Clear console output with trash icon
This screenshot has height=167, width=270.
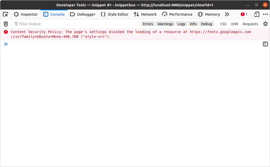coord(6,24)
